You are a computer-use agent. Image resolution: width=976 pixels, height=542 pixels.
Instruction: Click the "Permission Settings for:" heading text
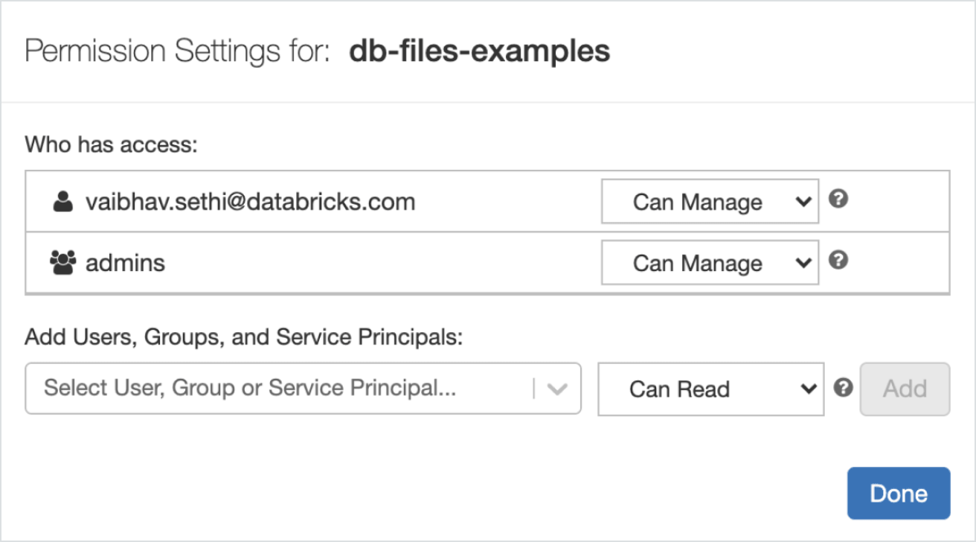[177, 51]
